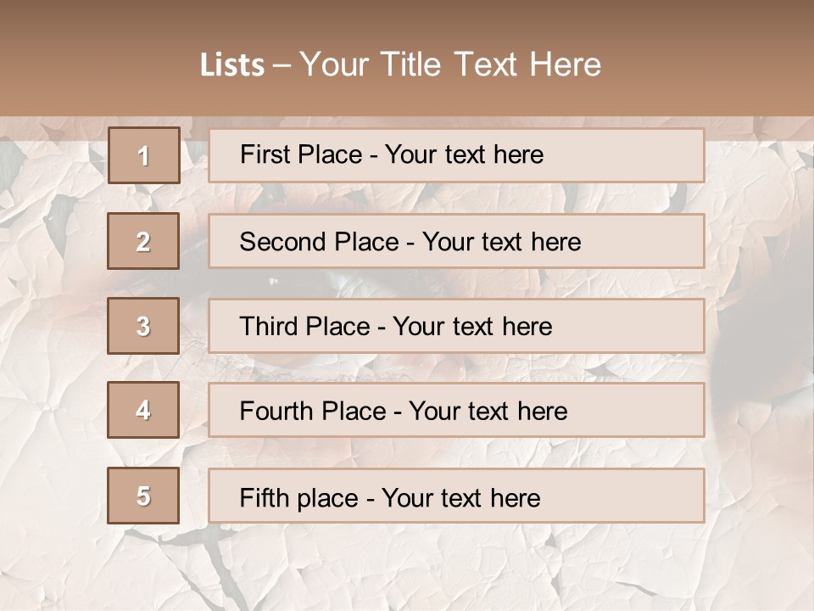
Task: Click 'Your text here' in First Place row
Action: [x=464, y=154]
